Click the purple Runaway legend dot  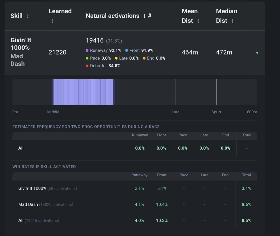pyautogui.click(x=87, y=50)
